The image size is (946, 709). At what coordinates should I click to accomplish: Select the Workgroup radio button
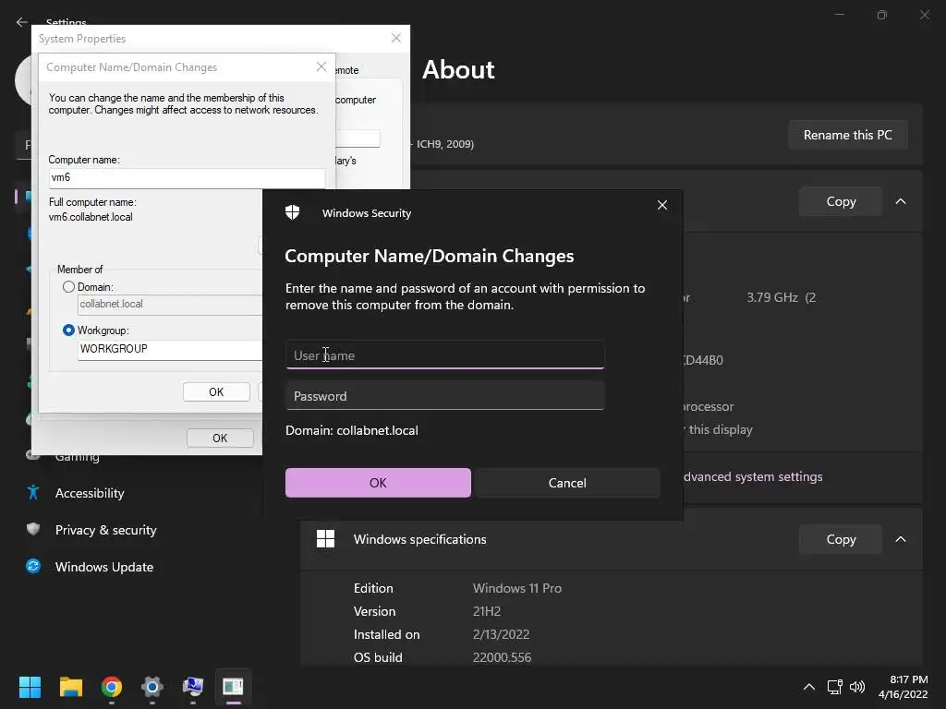(68, 330)
